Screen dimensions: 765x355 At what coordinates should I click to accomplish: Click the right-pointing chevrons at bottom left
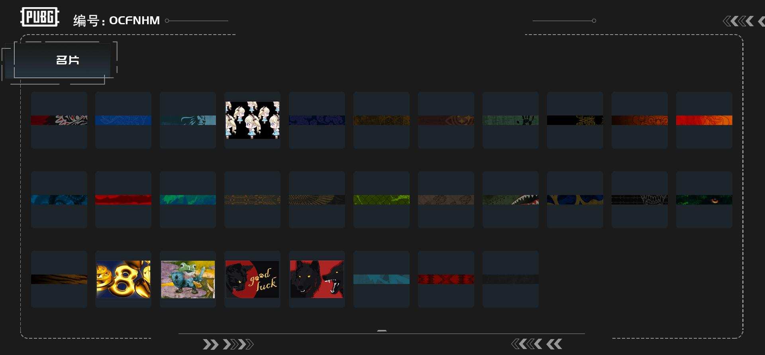pyautogui.click(x=228, y=344)
